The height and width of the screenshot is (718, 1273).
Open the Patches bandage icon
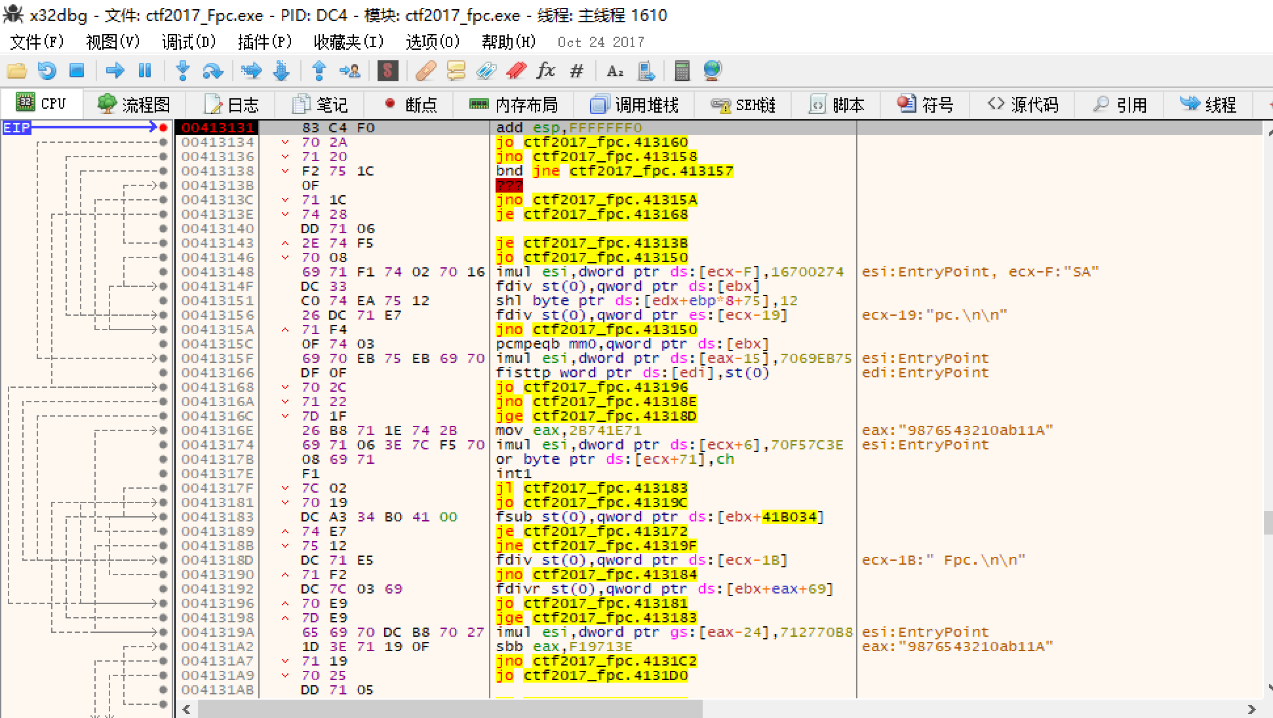(425, 71)
